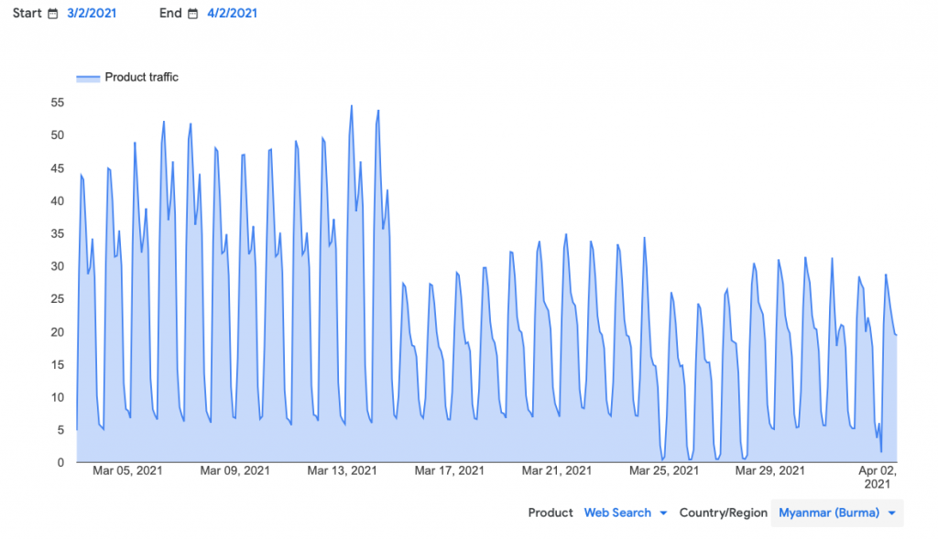Screen dimensions: 938x539
Task: Click the highest traffic peak near Mar 13
Action: [x=352, y=106]
